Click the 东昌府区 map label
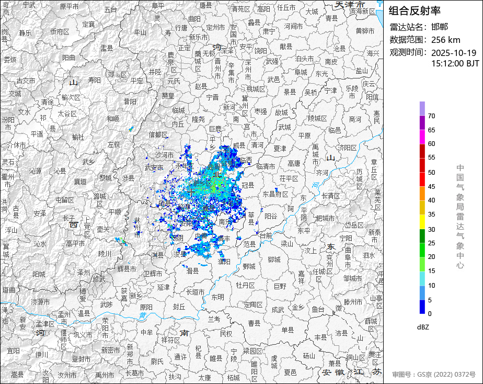483x384 pixels. 275,194
